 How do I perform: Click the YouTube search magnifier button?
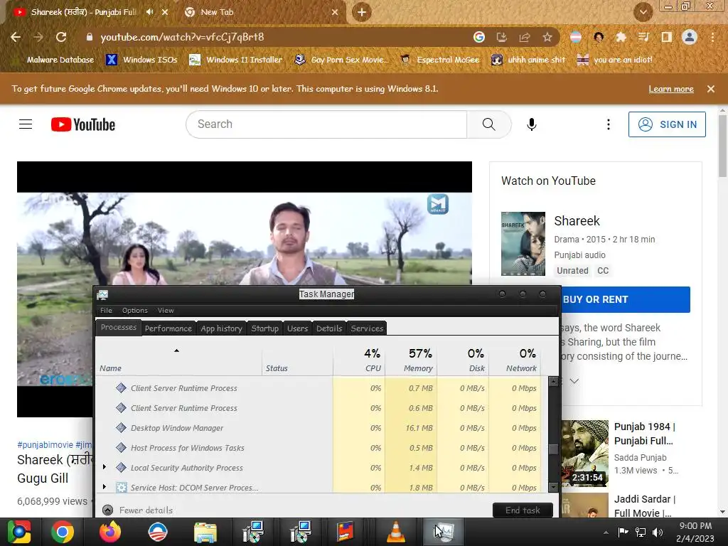coord(489,124)
